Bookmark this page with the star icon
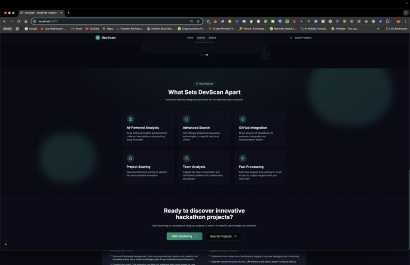 [x=198, y=21]
